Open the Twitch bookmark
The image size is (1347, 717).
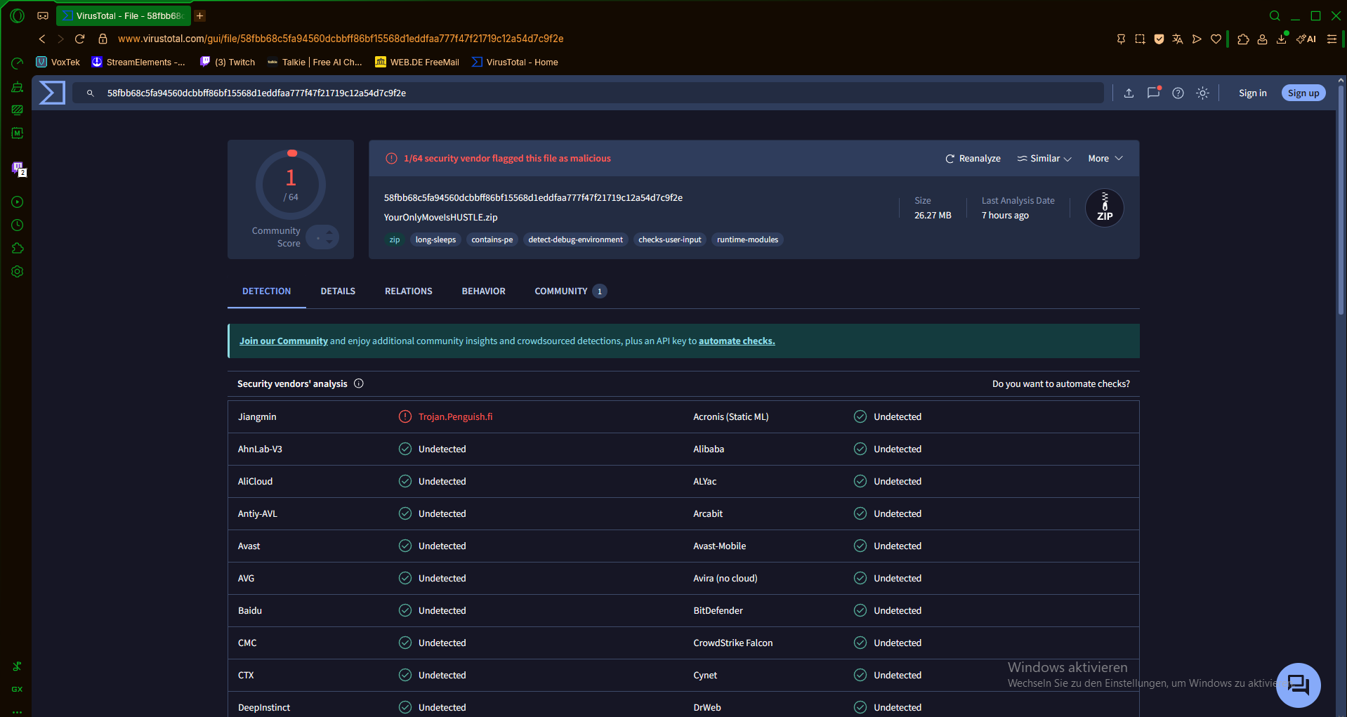click(228, 63)
